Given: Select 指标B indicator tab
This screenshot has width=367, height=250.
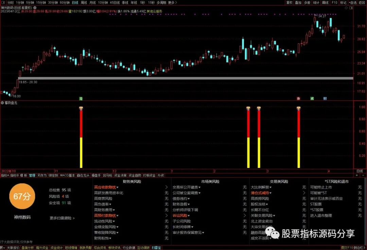Looking at the screenshot, I should pyautogui.click(x=15, y=175).
